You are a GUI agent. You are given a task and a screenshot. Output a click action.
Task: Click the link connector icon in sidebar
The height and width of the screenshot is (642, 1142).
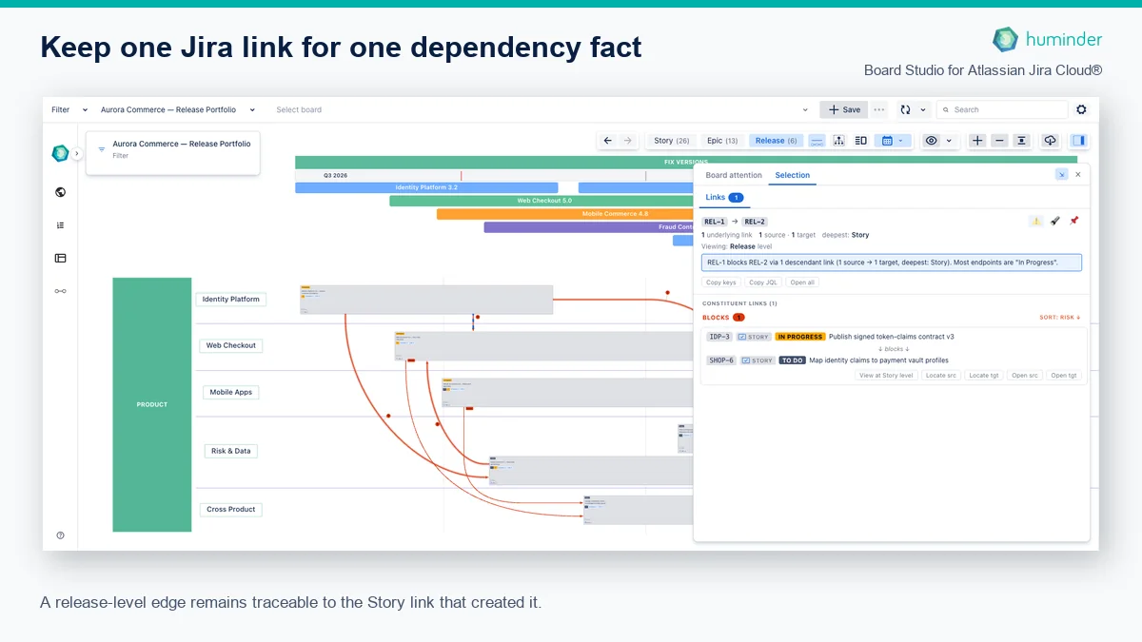[x=61, y=291]
